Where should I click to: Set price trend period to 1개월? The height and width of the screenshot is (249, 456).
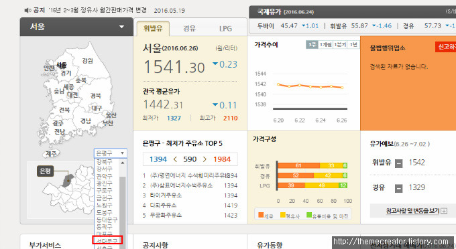[325, 45]
